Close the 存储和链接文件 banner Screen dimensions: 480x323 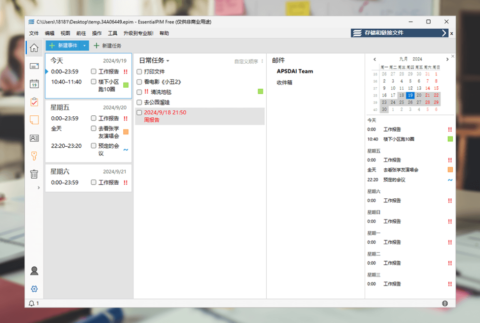(451, 33)
